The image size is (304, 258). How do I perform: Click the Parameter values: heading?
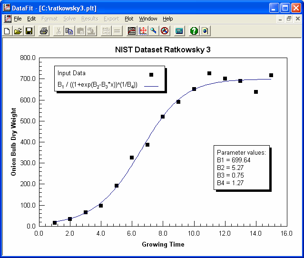(241, 152)
